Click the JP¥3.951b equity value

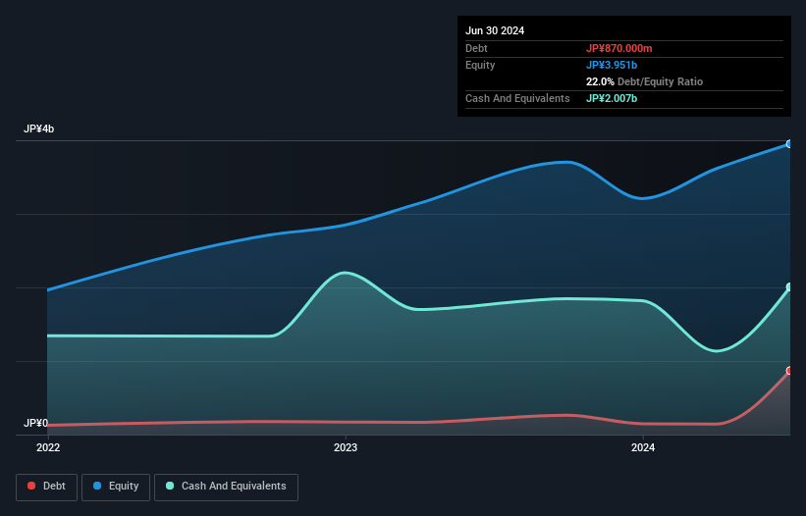612,65
